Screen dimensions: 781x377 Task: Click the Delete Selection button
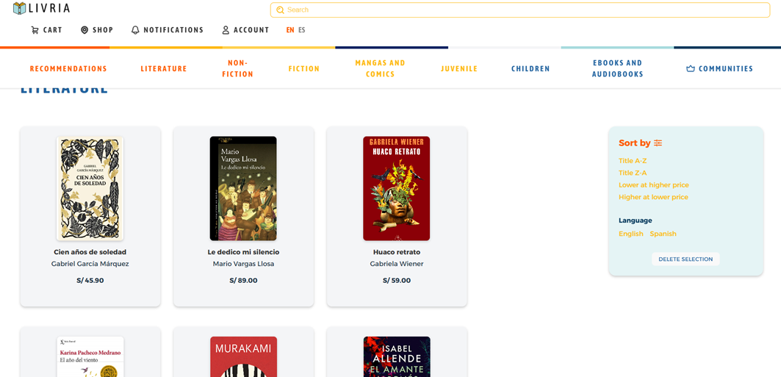coord(685,259)
